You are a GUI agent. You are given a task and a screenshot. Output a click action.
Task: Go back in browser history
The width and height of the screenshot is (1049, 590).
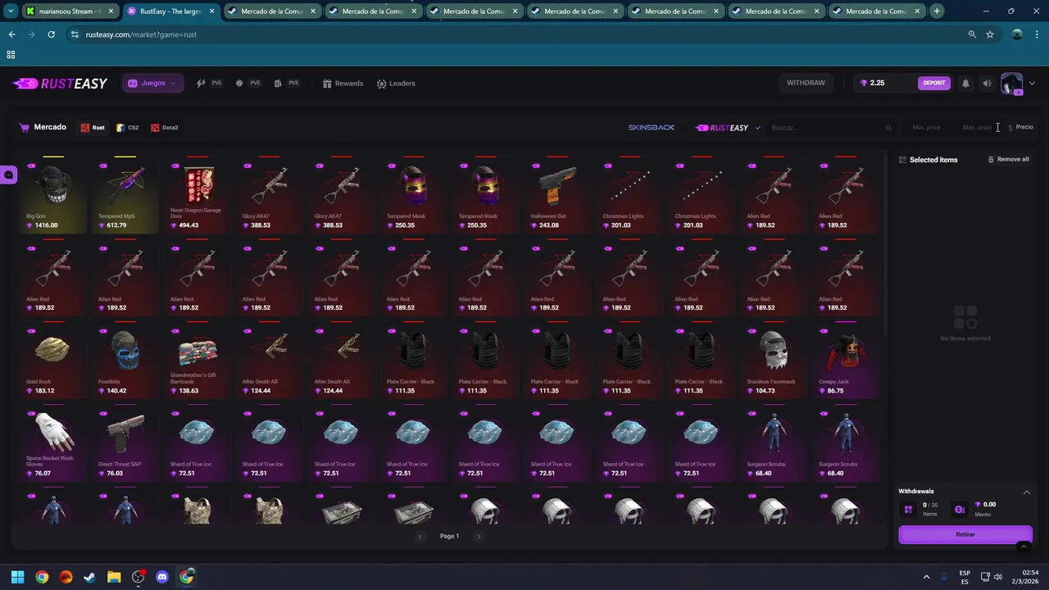(x=11, y=34)
